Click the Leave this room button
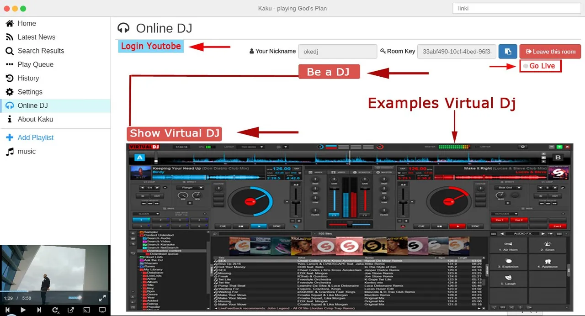Screen dimensions: 585x316 (550, 52)
